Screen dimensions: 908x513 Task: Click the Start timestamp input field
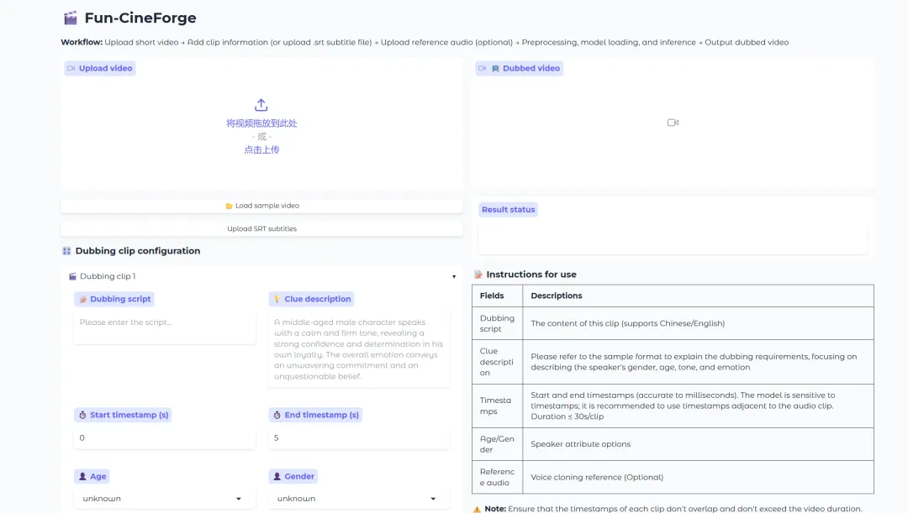[x=165, y=437]
